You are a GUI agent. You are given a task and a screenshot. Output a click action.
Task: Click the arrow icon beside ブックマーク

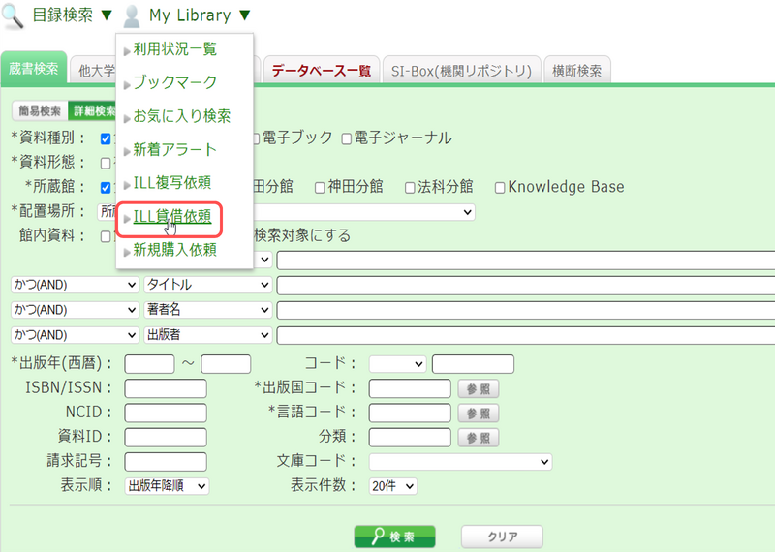[x=127, y=84]
